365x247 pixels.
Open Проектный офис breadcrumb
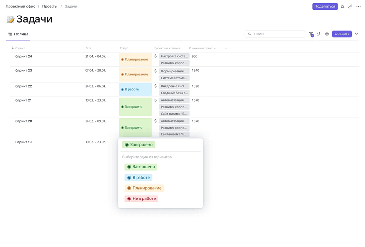tap(20, 6)
